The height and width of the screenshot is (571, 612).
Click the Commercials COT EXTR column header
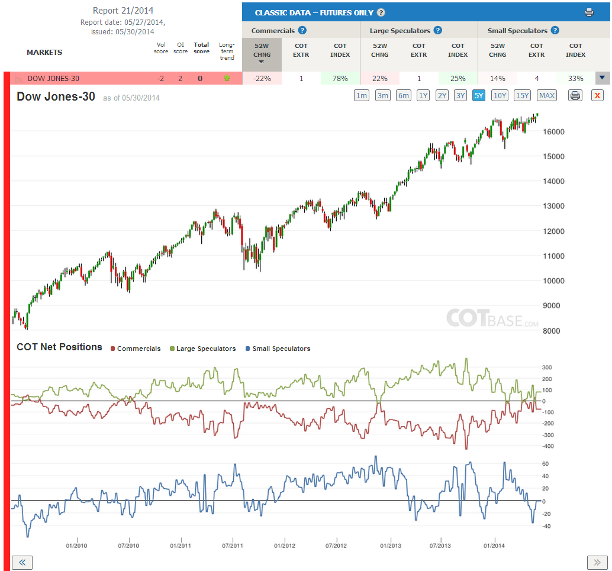pyautogui.click(x=301, y=50)
